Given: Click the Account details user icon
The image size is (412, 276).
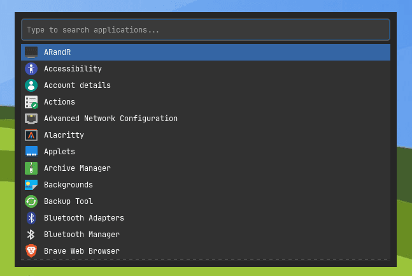Looking at the screenshot, I should pyautogui.click(x=31, y=85).
